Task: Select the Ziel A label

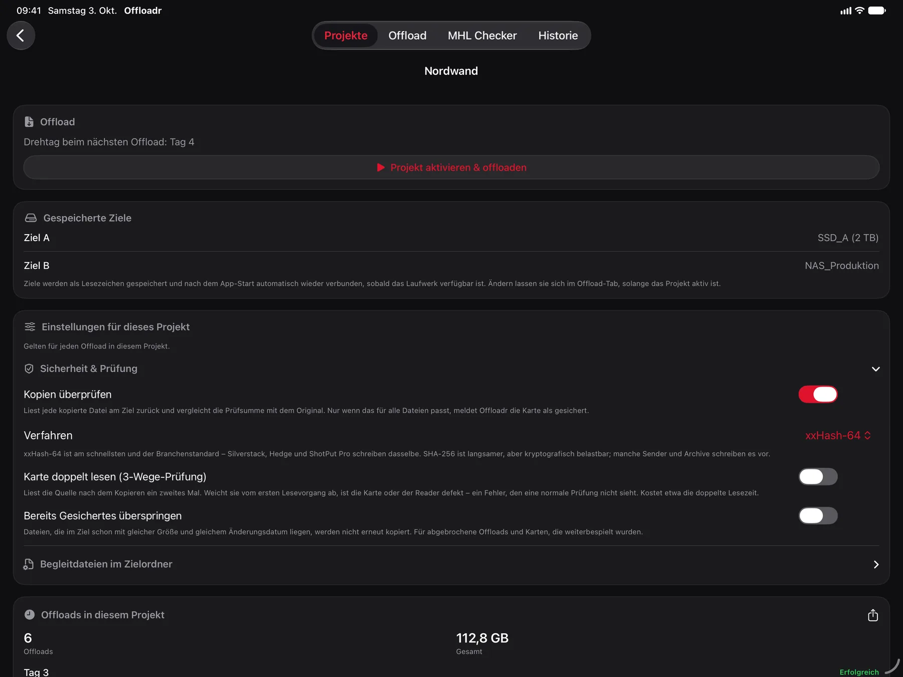Action: pyautogui.click(x=37, y=238)
